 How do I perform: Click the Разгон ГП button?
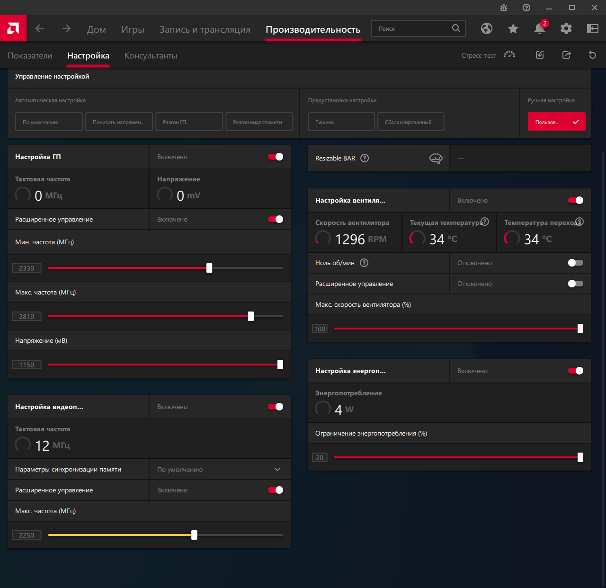pyautogui.click(x=189, y=122)
